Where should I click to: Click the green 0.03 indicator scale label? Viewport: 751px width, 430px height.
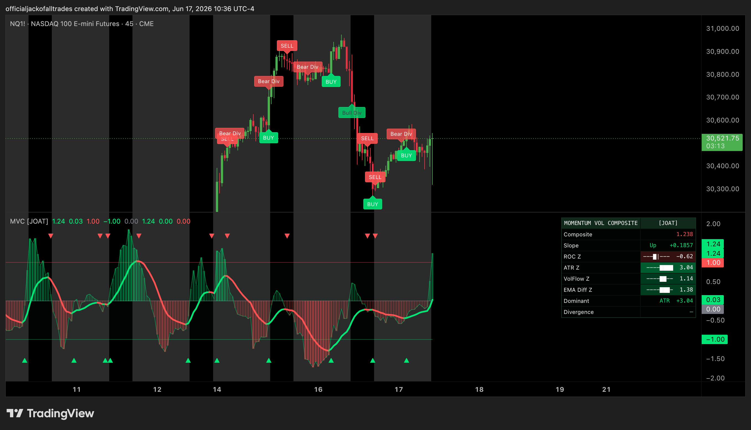(712, 300)
